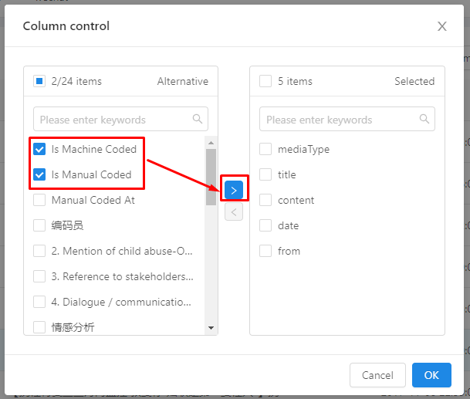Tick the 编码员 checkbox
Viewport: 470px width, 399px height.
click(39, 225)
